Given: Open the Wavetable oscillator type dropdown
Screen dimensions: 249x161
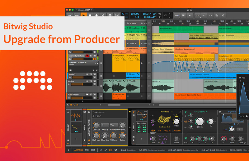Looking at the screenshot, I should (166, 112).
